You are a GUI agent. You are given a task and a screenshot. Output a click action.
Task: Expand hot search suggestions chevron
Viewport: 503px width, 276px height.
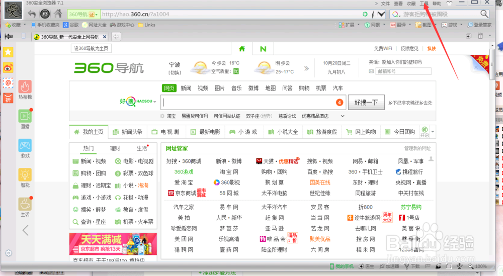click(x=342, y=116)
